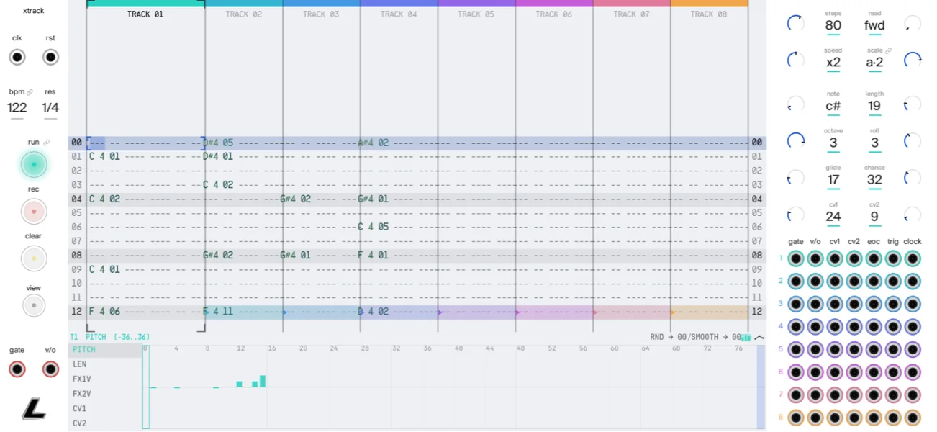Click row 5 eoc output jack

click(874, 349)
